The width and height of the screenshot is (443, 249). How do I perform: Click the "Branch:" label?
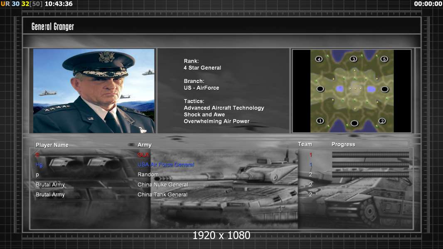tap(194, 81)
